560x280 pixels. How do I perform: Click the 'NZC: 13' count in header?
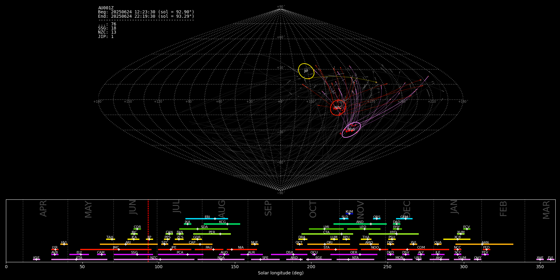tap(107, 32)
